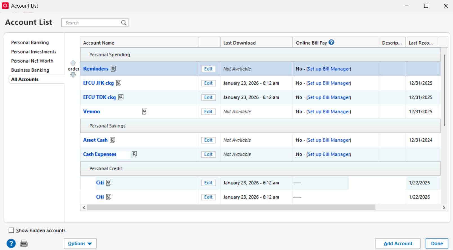Image resolution: width=453 pixels, height=250 pixels.
Task: Click Set up Bill Manager for Venmo
Action: 329,111
